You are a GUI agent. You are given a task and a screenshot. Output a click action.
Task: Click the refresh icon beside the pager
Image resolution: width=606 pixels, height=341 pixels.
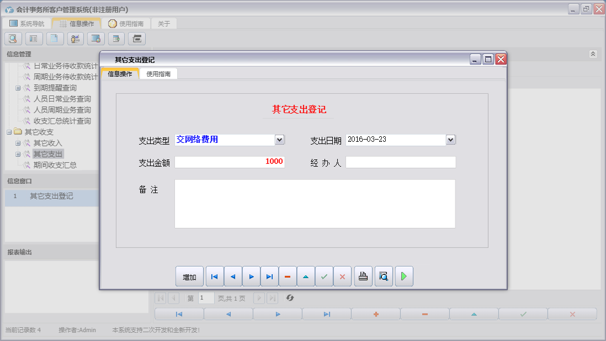(289, 298)
